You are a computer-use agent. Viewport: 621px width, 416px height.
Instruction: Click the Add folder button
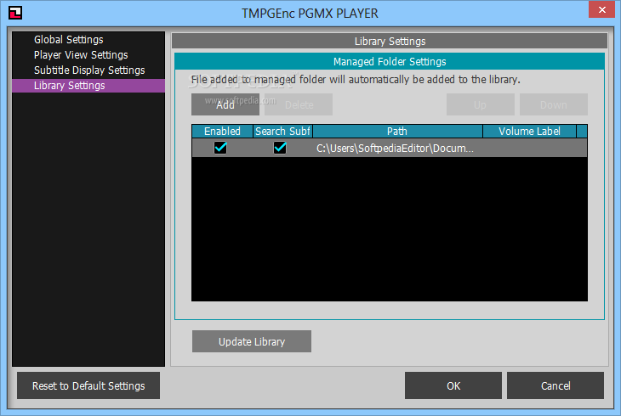point(225,104)
